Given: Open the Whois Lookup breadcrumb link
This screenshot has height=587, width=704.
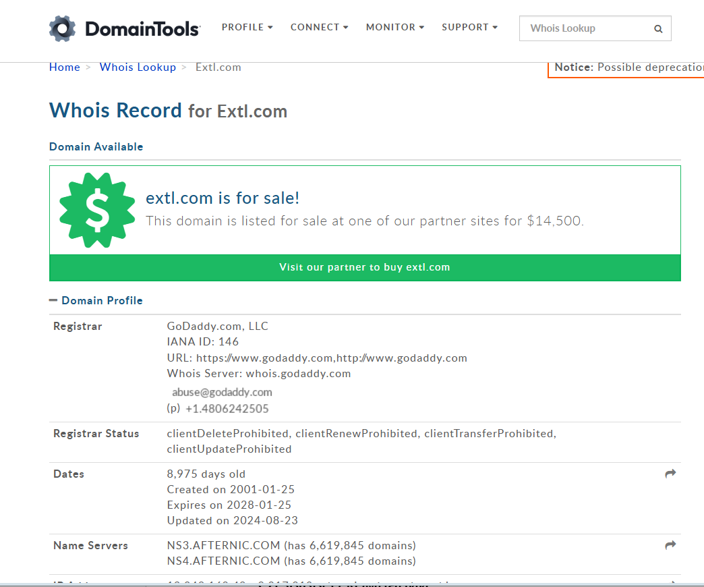Looking at the screenshot, I should [138, 67].
